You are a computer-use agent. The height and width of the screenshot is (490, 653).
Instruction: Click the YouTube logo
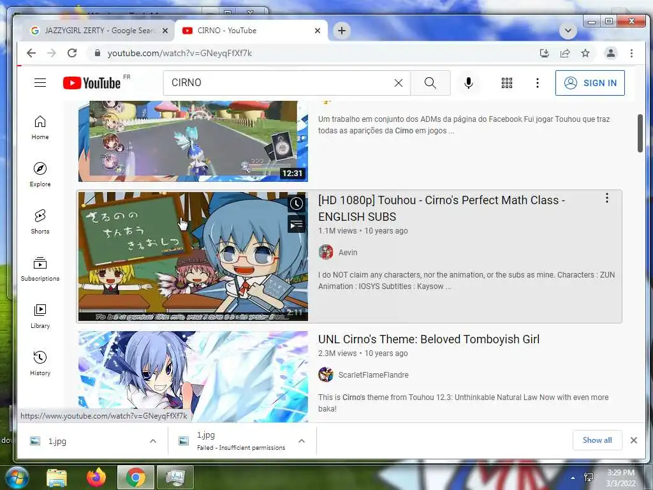pyautogui.click(x=92, y=83)
